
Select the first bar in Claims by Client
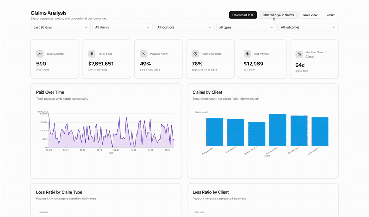pos(214,132)
